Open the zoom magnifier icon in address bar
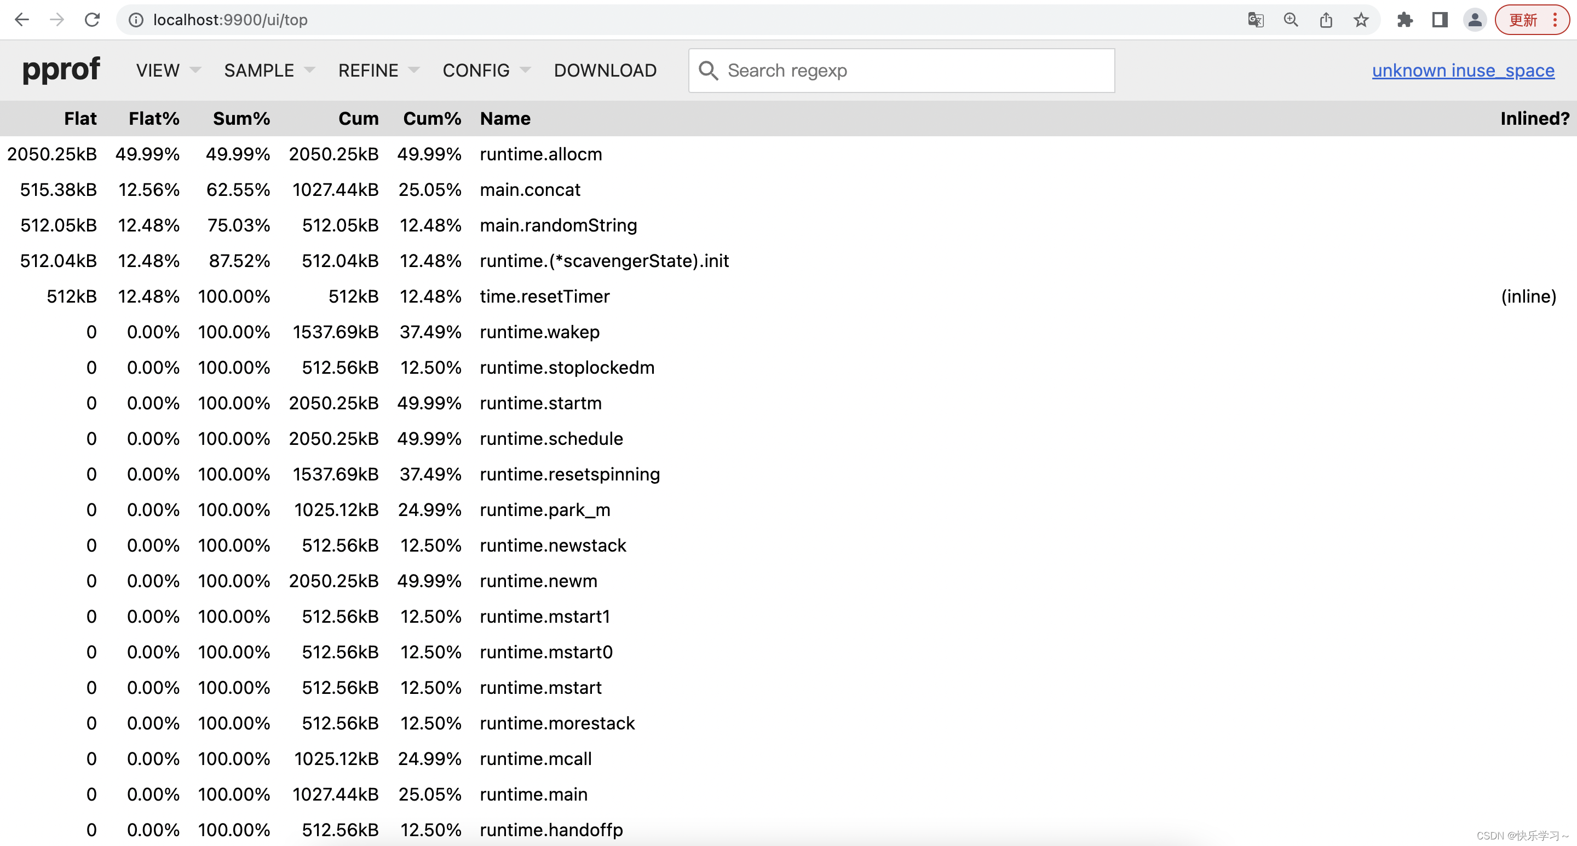This screenshot has width=1577, height=846. [1291, 20]
